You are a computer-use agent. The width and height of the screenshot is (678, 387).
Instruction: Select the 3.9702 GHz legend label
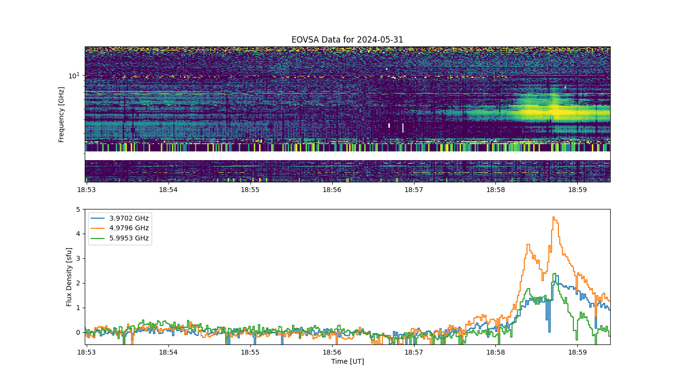[x=129, y=218]
